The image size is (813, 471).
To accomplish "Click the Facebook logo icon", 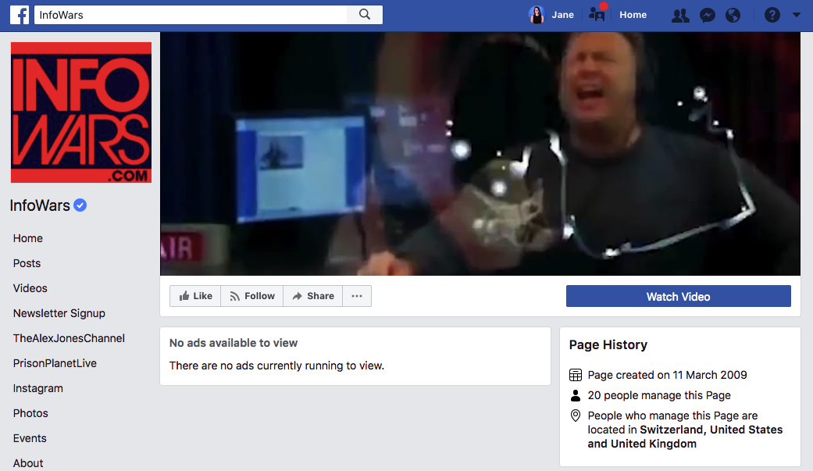I will (20, 15).
